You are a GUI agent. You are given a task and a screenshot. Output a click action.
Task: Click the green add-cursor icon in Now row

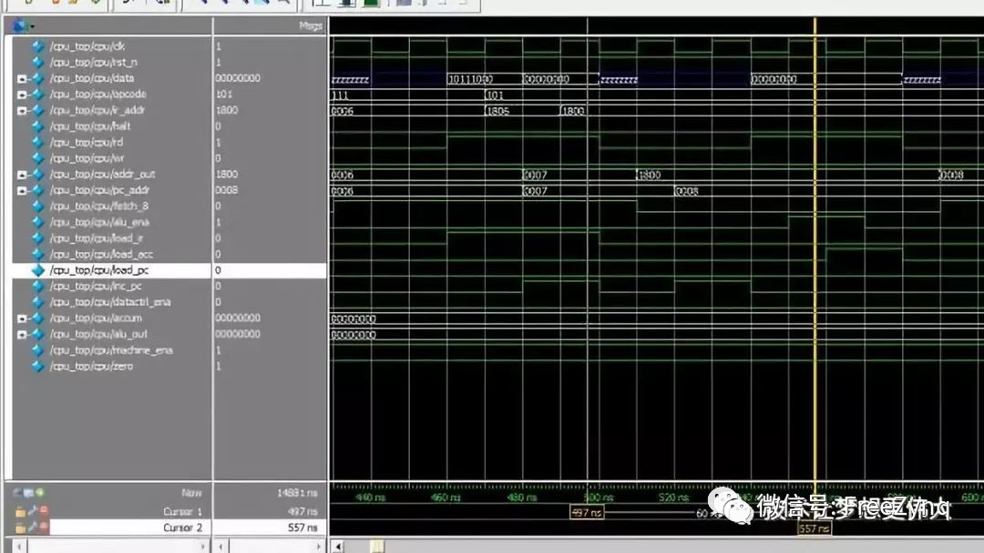40,493
